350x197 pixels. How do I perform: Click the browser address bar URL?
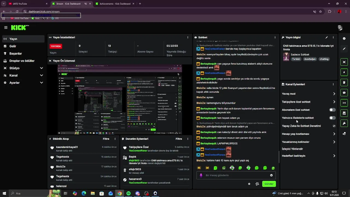coord(44,11)
